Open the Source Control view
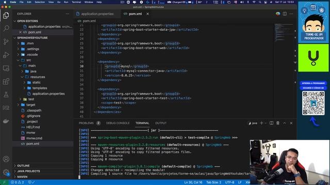The height and width of the screenshot is (185, 330). 6,41
